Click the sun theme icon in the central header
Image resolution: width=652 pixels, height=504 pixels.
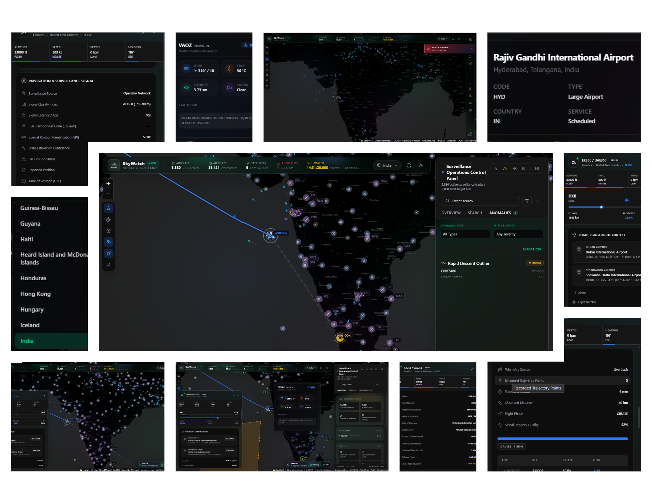point(421,165)
